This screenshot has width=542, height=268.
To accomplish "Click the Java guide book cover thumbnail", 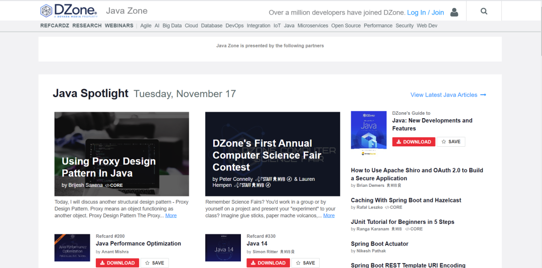I will pos(368,130).
